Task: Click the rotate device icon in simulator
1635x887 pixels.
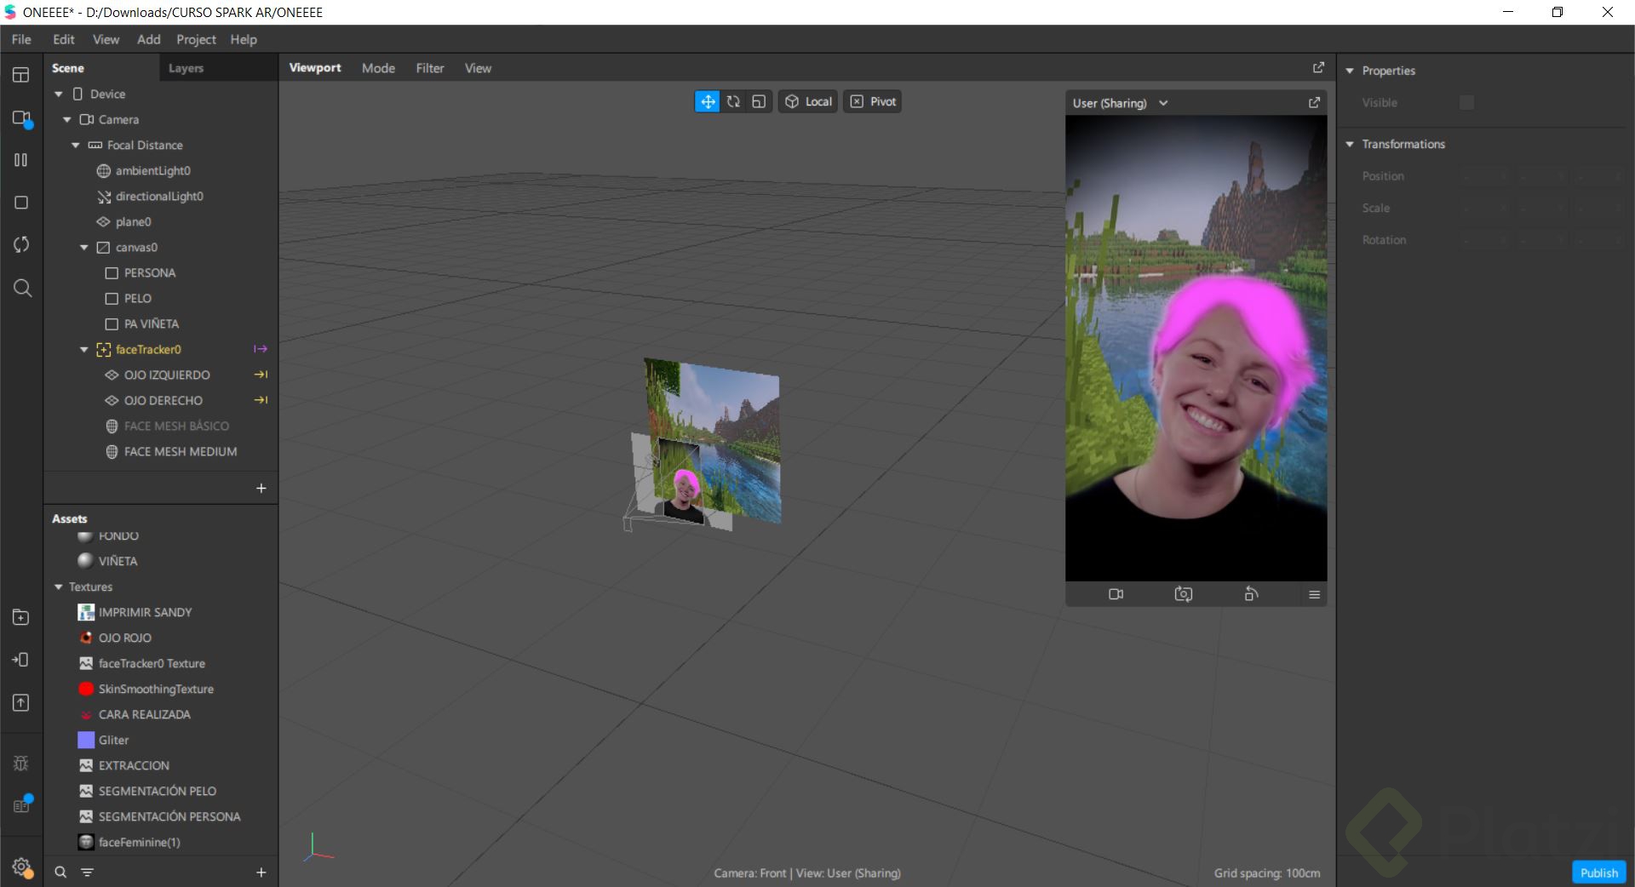Action: [x=1251, y=594]
